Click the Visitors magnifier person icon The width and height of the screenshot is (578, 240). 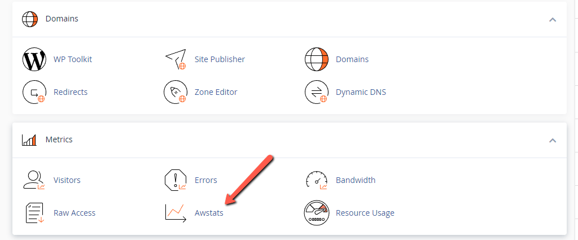coord(34,180)
